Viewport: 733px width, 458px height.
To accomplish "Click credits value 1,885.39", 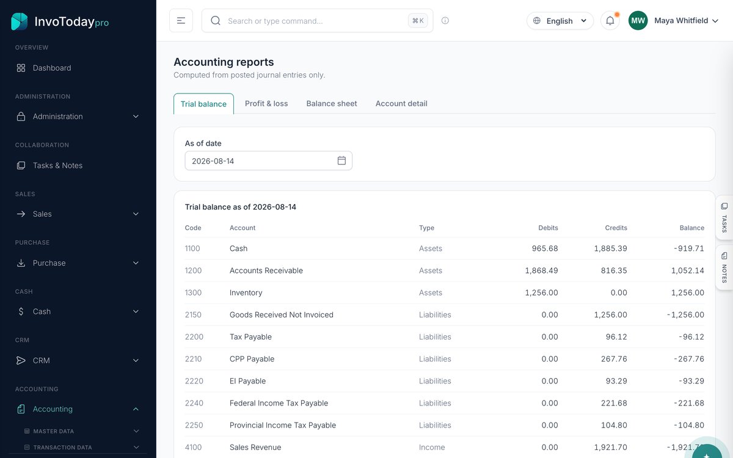I will coord(610,249).
